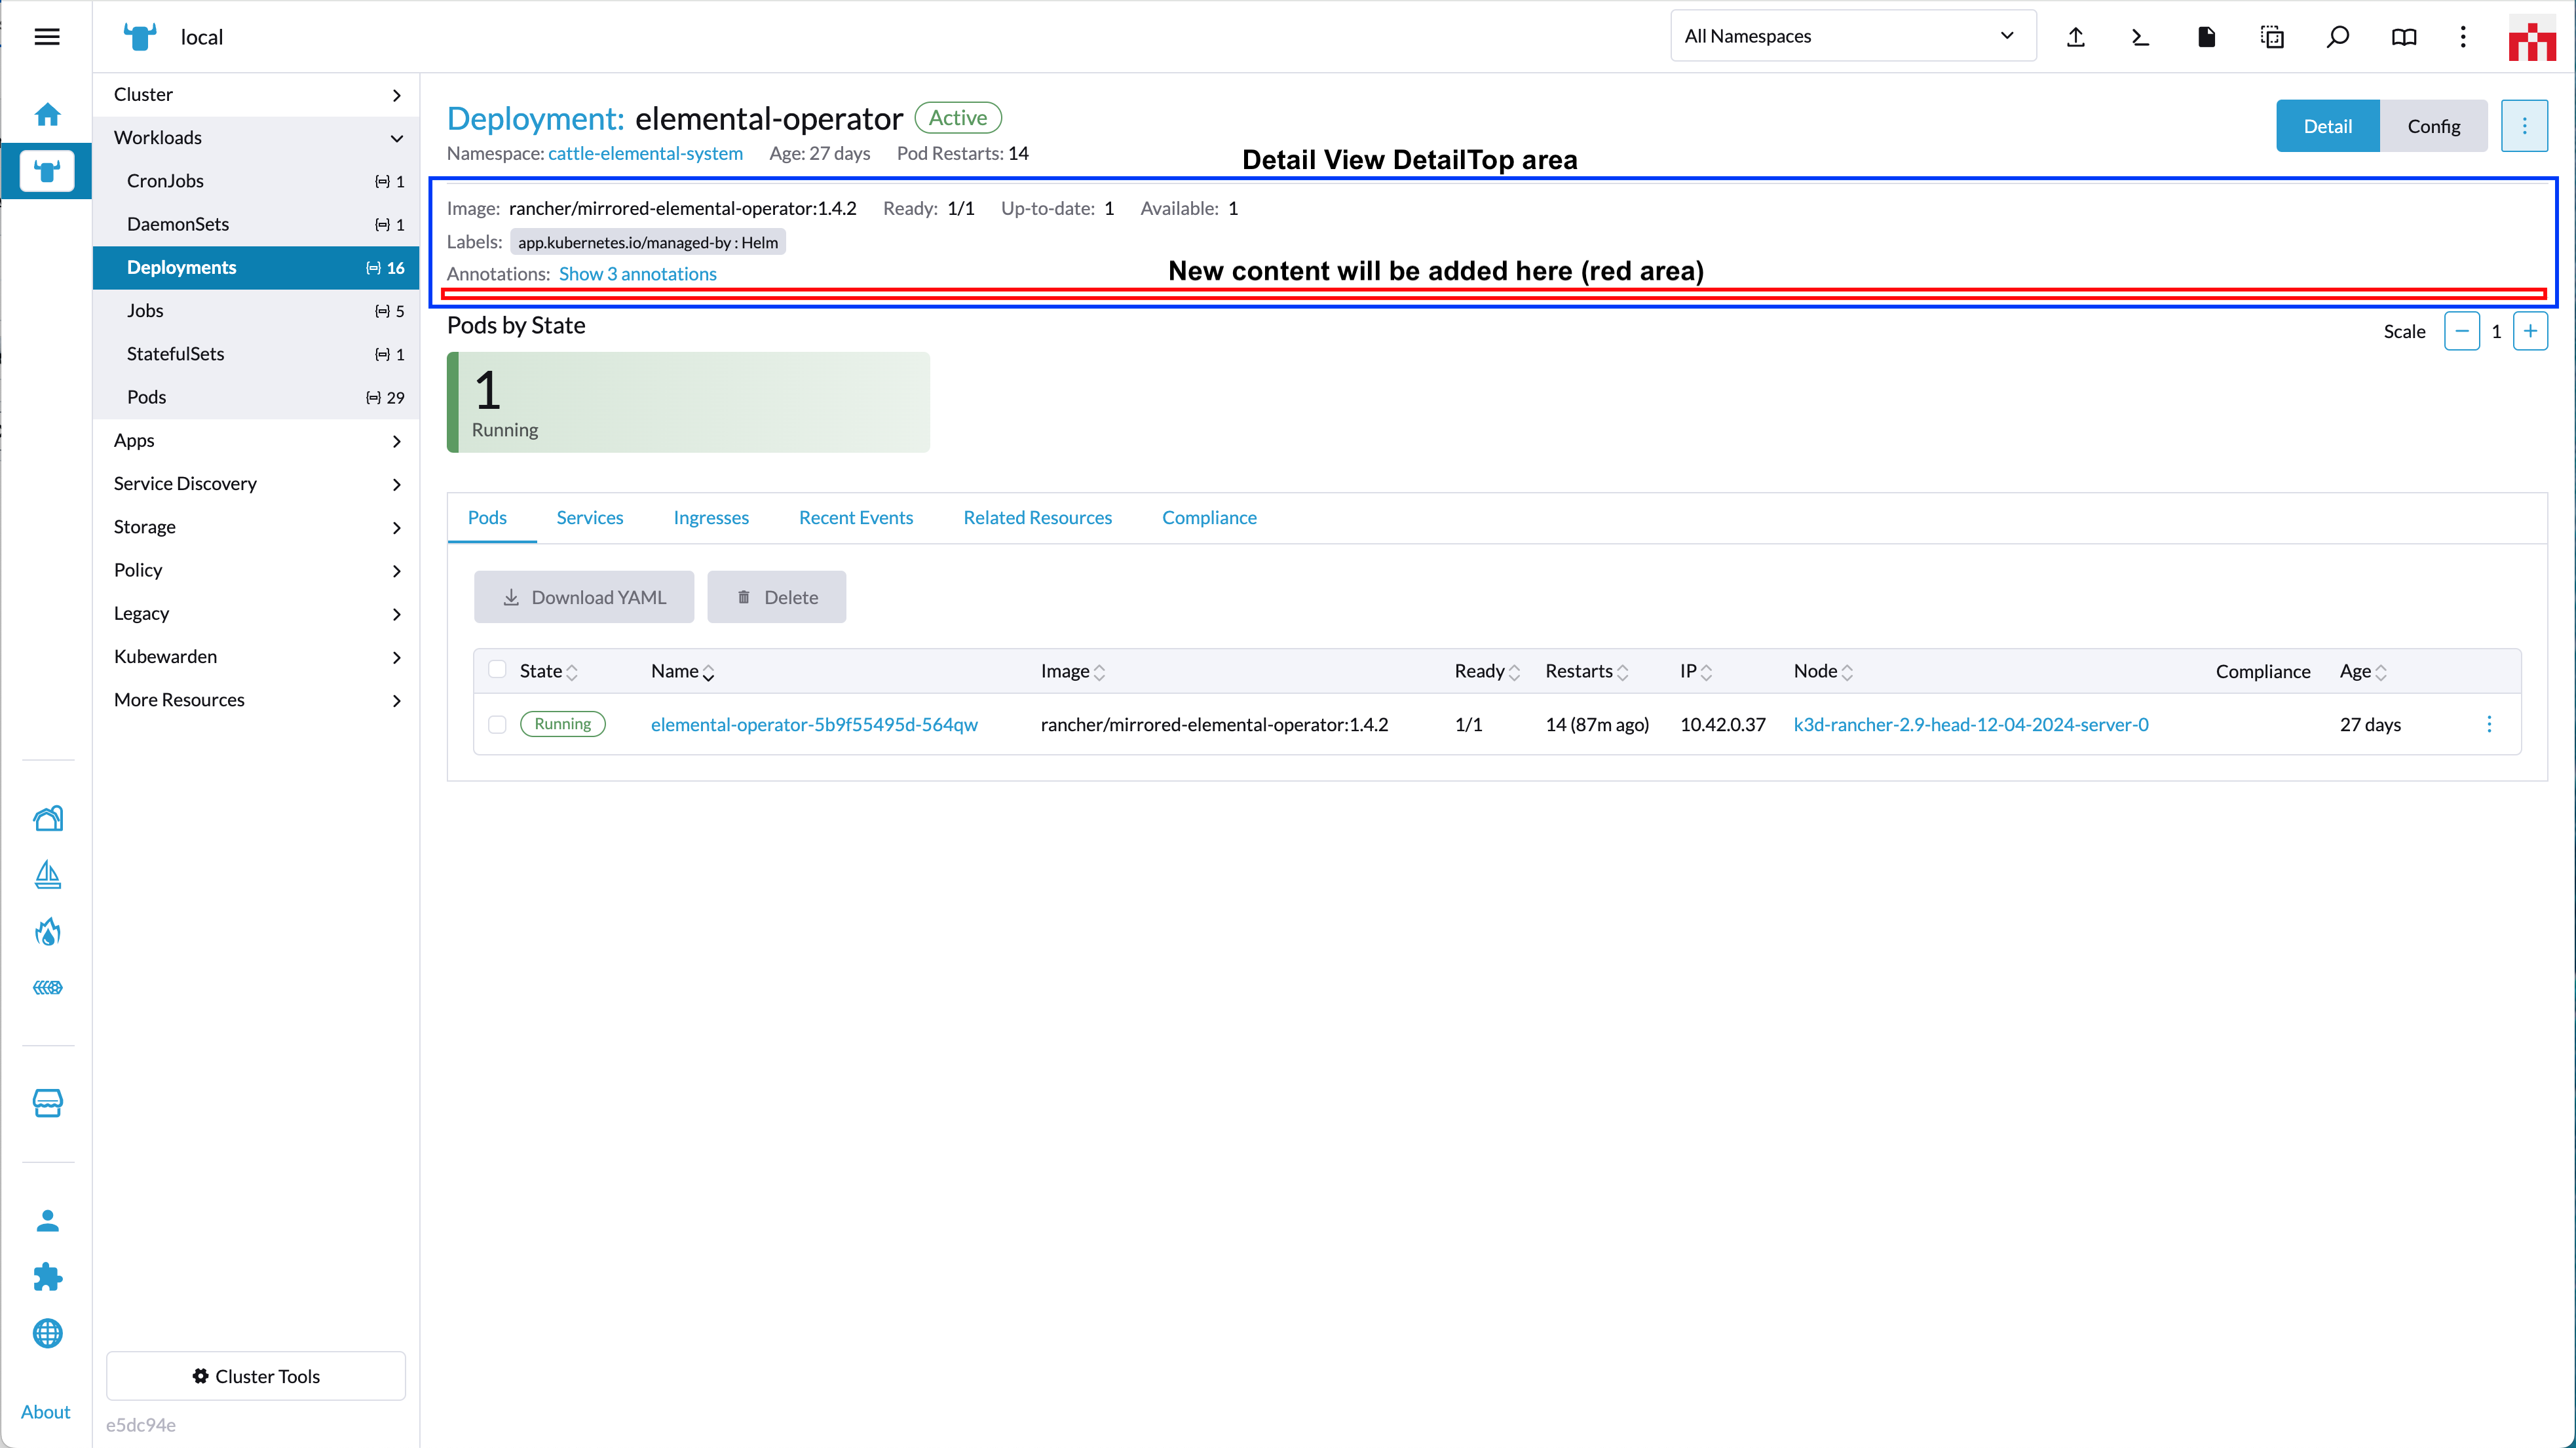Click the Download YAML button
The height and width of the screenshot is (1448, 2576).
(584, 597)
